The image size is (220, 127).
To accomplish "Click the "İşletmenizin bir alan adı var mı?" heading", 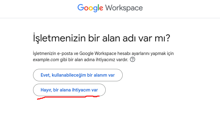I will pyautogui.click(x=101, y=38).
